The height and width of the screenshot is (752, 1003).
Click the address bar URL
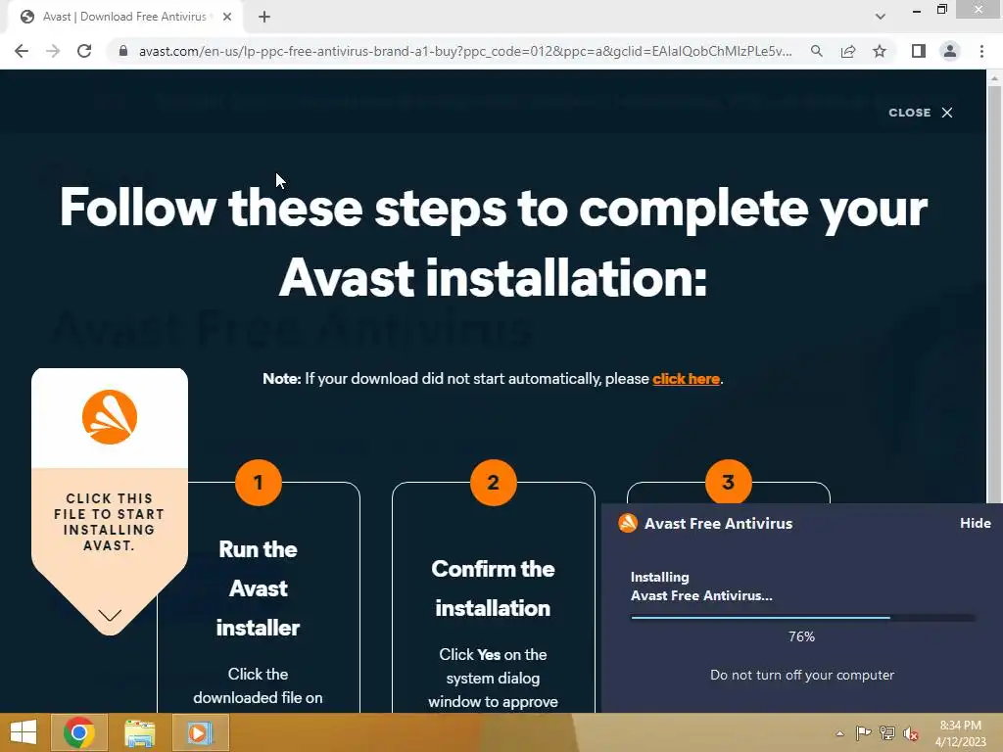465,51
